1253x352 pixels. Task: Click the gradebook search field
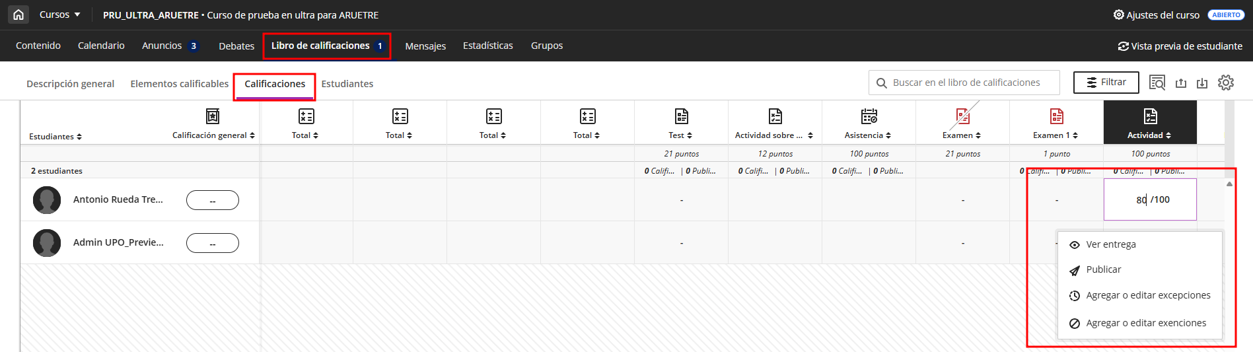pyautogui.click(x=966, y=83)
